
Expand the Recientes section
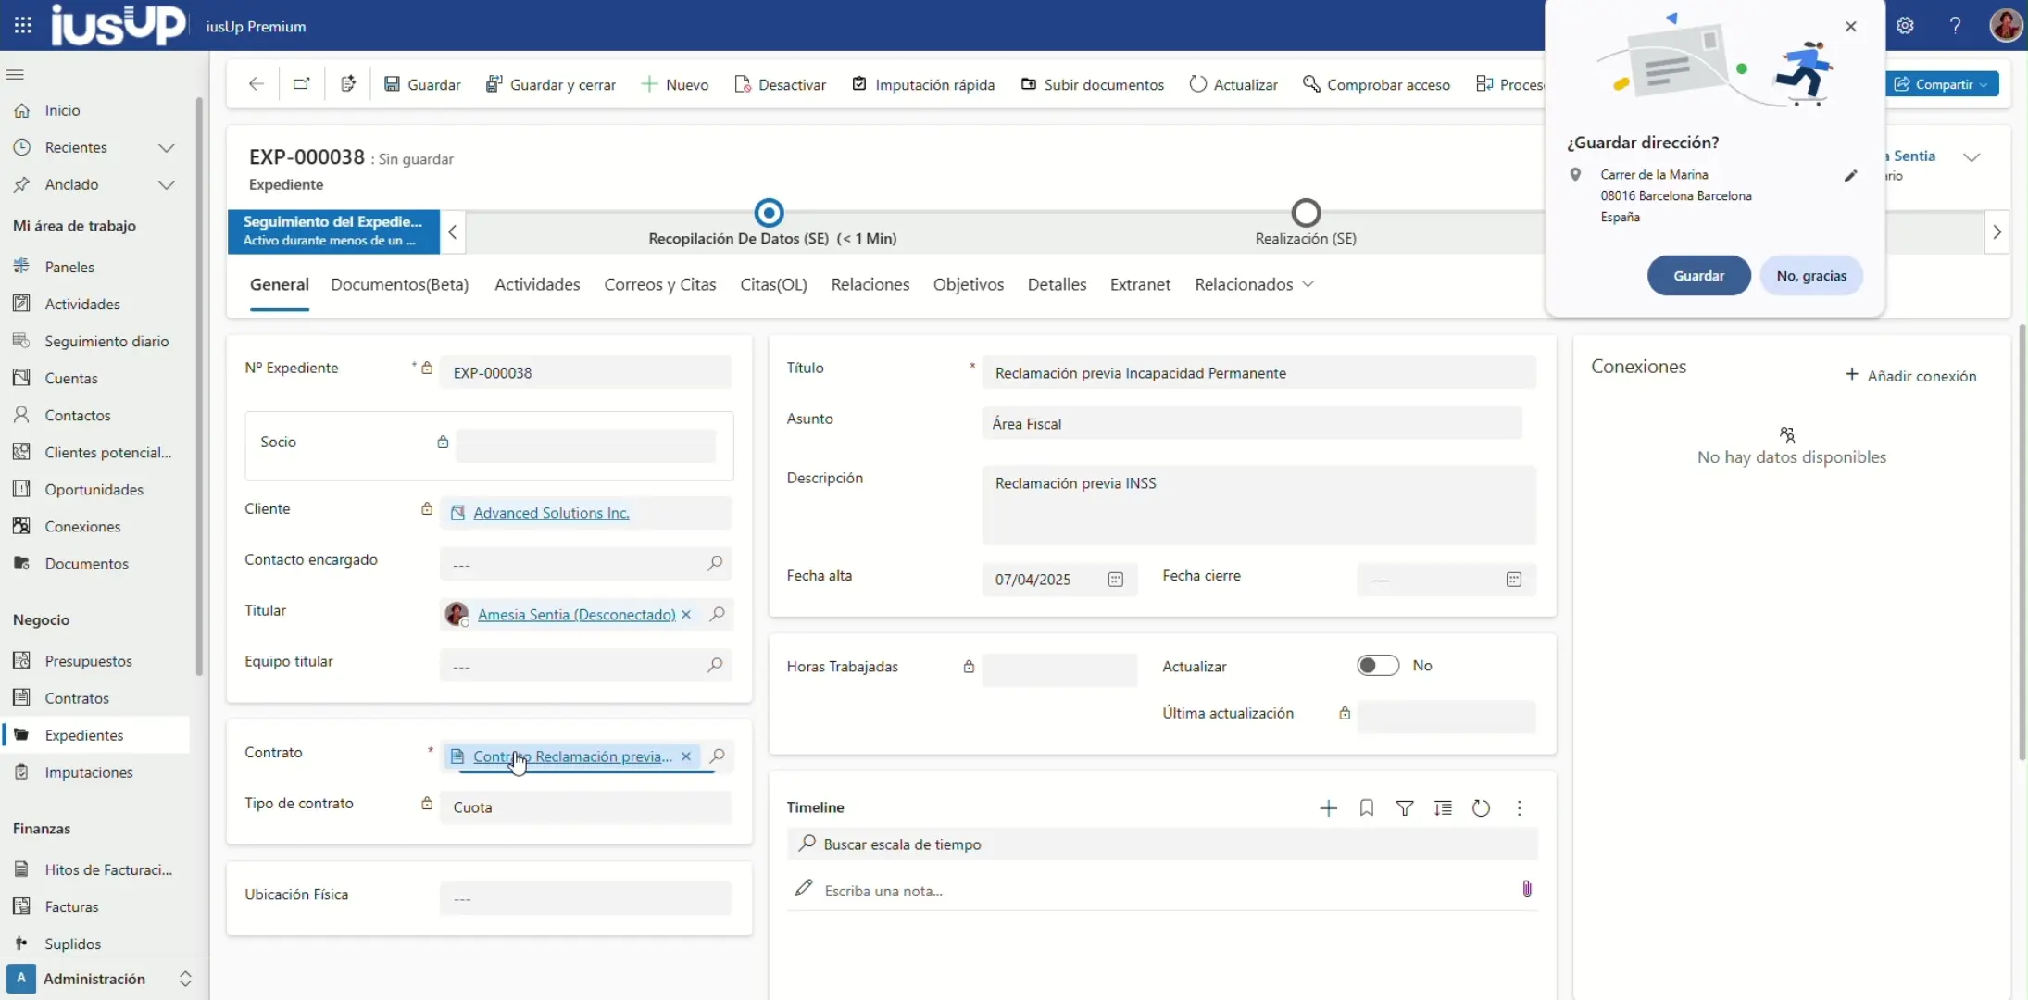[x=166, y=148]
